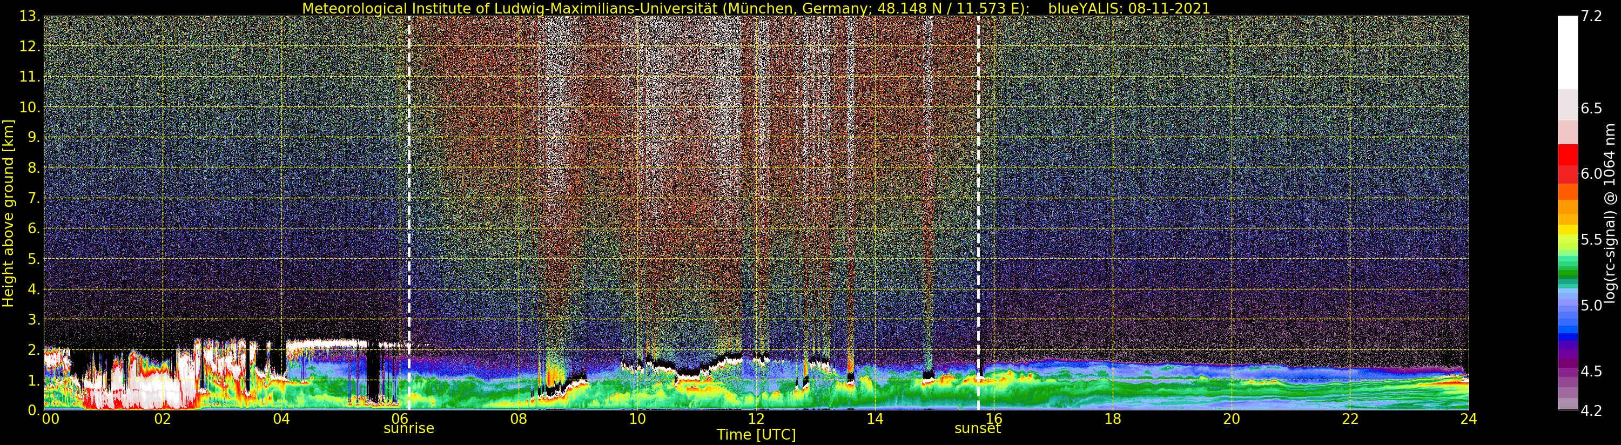Click the 00 tick on the time axis
This screenshot has width=1621, height=445.
click(50, 419)
